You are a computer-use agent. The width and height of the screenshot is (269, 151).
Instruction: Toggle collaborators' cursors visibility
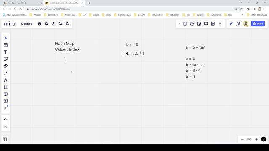(231, 23)
